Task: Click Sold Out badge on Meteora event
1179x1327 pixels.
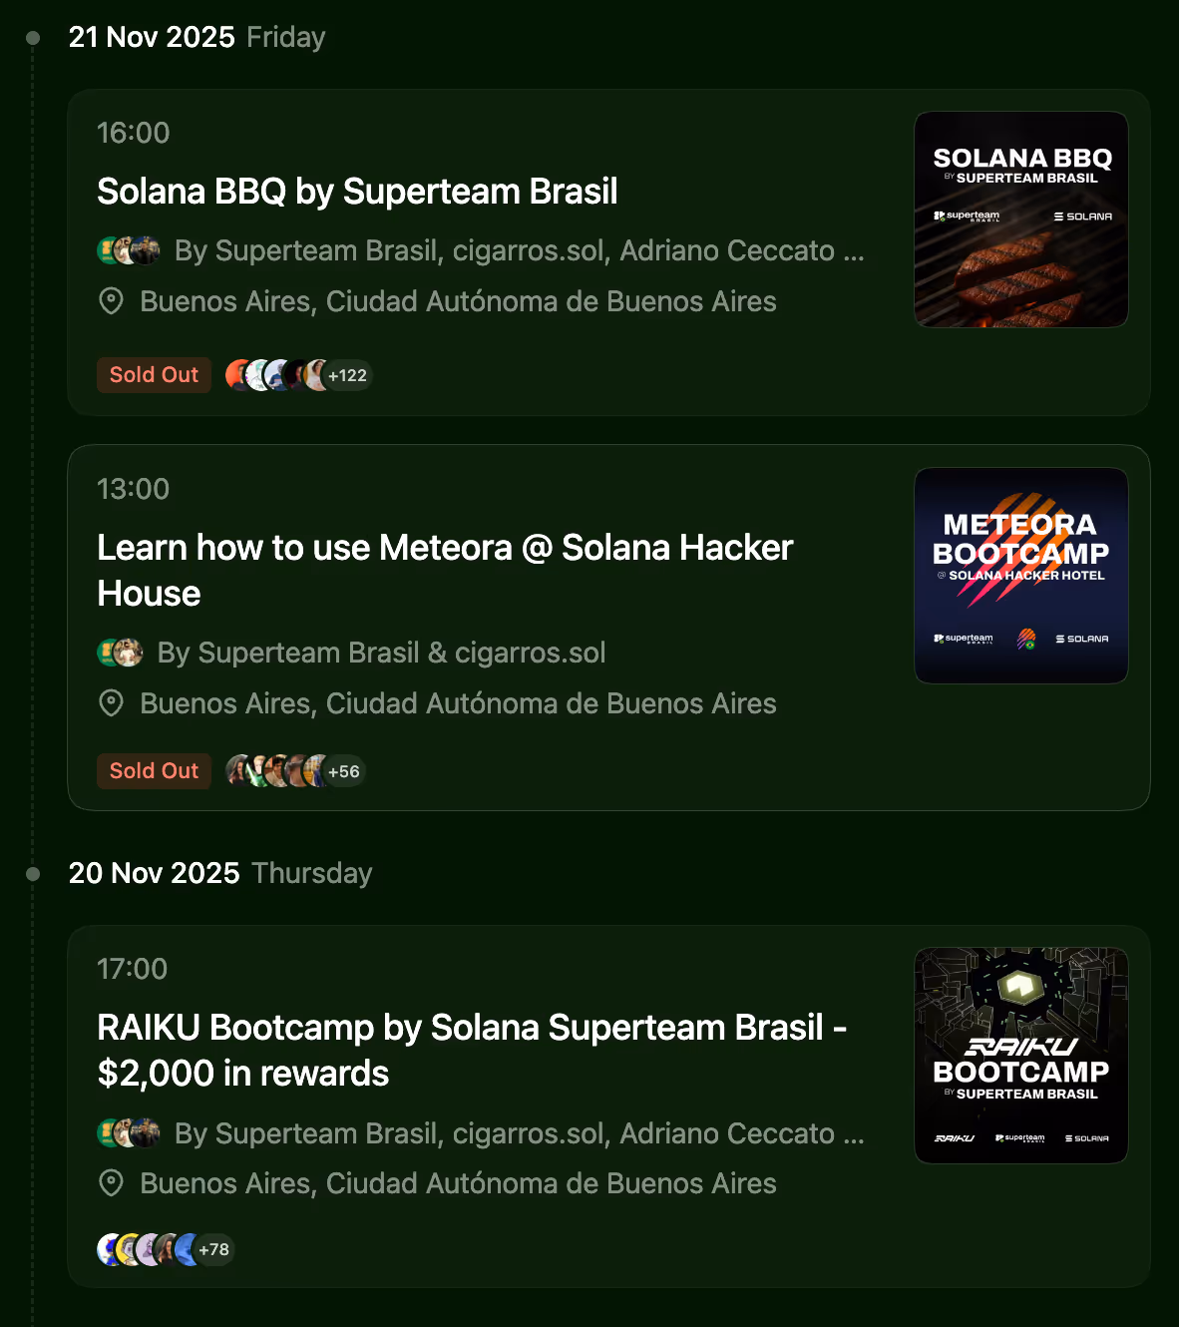Action: 154,771
